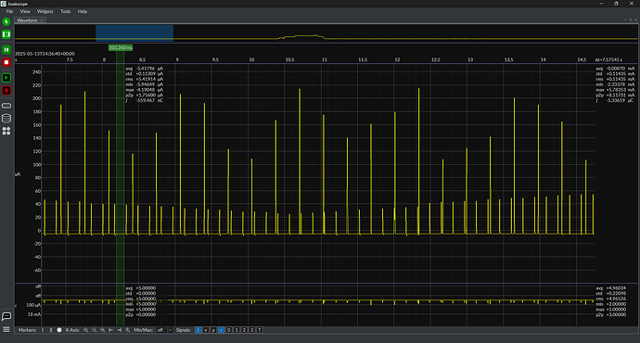Screen dimensions: 640x343
Task: Toggle the voltage 'v' signal button
Action: pos(206,330)
